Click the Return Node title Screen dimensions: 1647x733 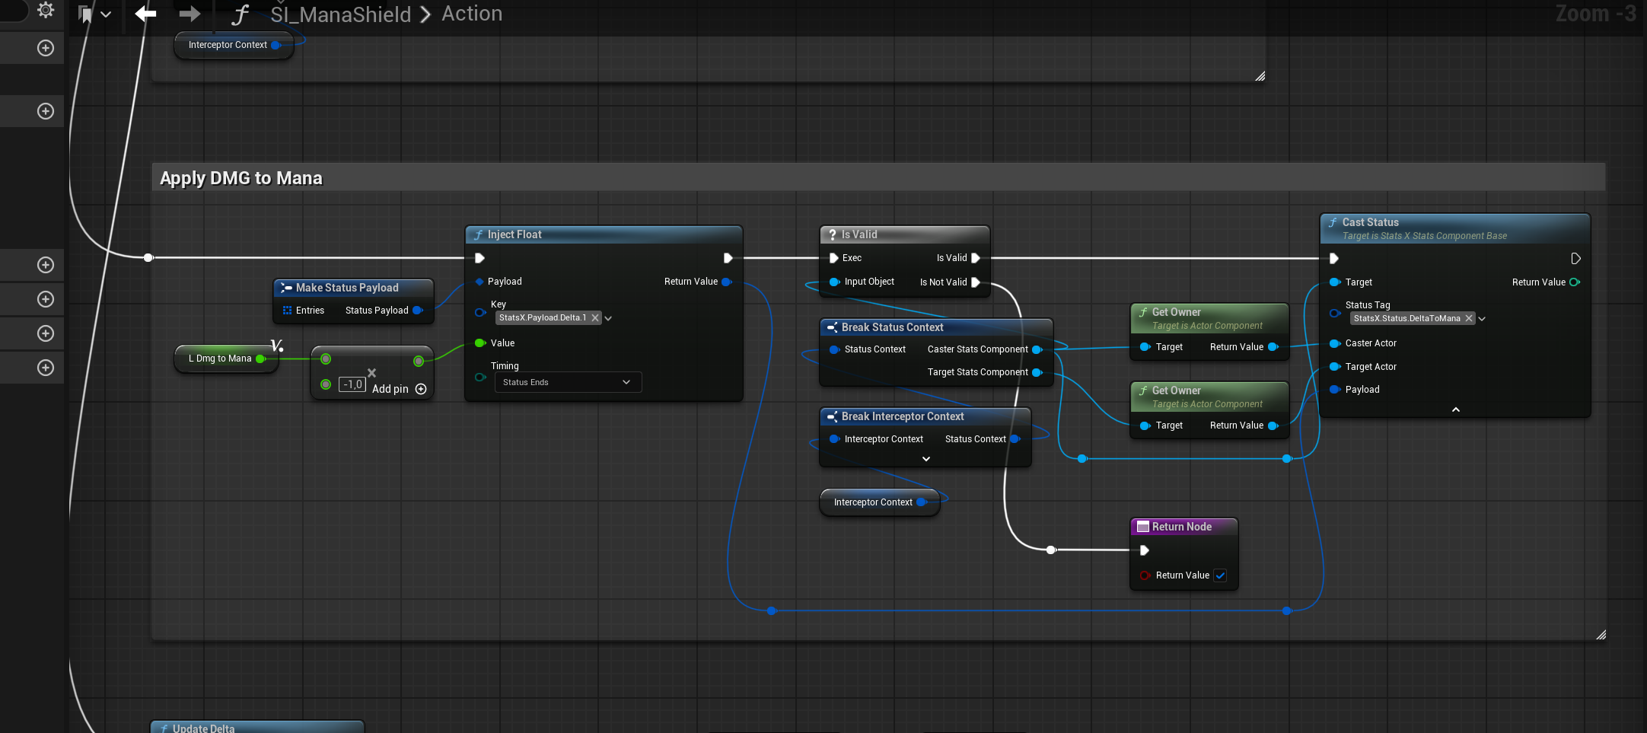(1181, 527)
